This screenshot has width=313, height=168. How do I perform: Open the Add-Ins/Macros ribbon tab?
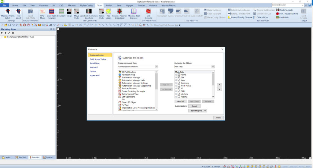click(168, 5)
